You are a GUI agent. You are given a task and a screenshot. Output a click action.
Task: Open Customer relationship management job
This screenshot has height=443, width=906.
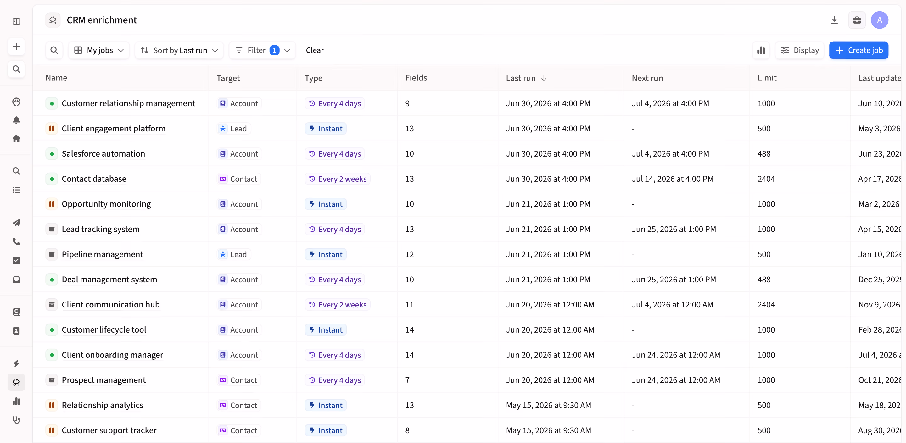[128, 103]
